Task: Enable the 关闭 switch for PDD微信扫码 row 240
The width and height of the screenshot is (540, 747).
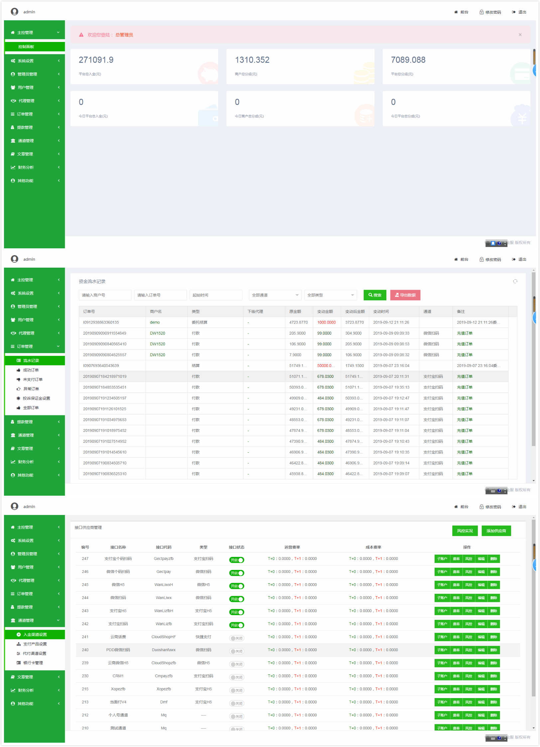Action: [x=236, y=651]
